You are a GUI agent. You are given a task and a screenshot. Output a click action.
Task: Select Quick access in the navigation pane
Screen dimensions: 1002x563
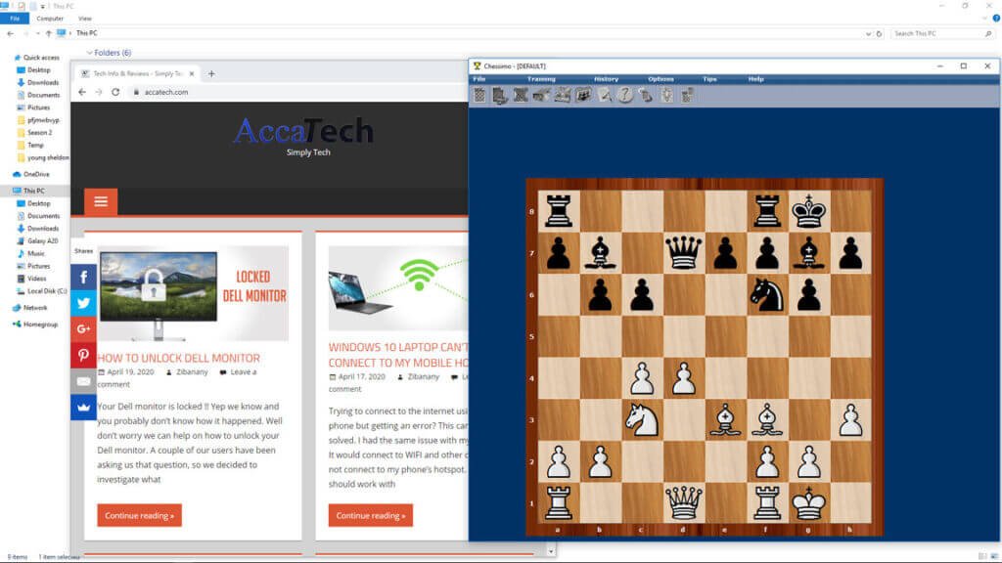41,58
